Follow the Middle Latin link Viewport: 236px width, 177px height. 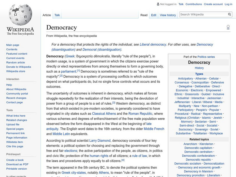[61, 134]
